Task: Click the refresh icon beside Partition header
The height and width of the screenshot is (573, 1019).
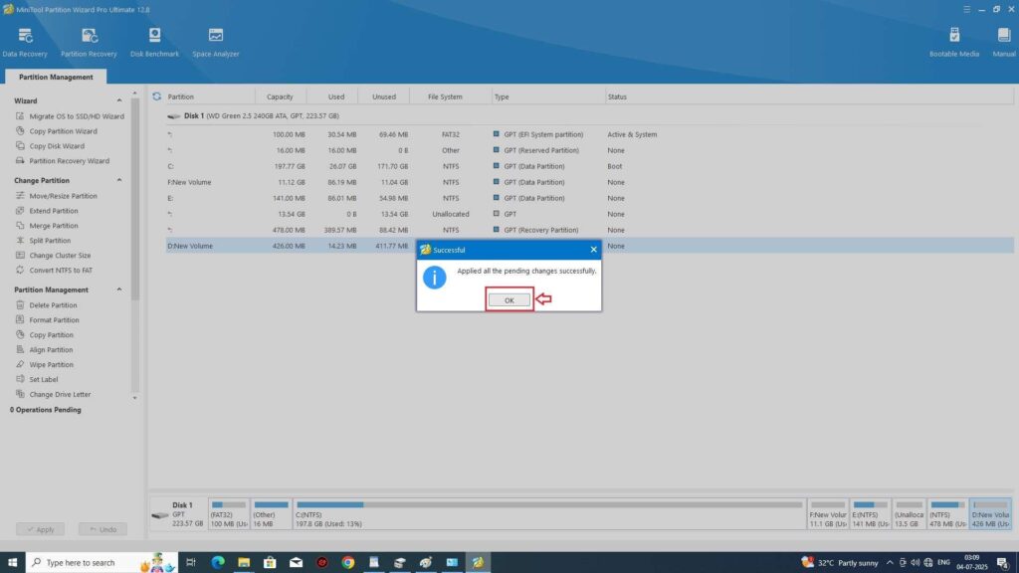Action: pyautogui.click(x=157, y=96)
